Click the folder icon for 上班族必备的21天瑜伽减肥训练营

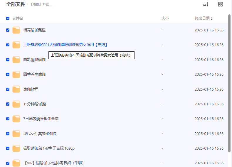(16, 45)
